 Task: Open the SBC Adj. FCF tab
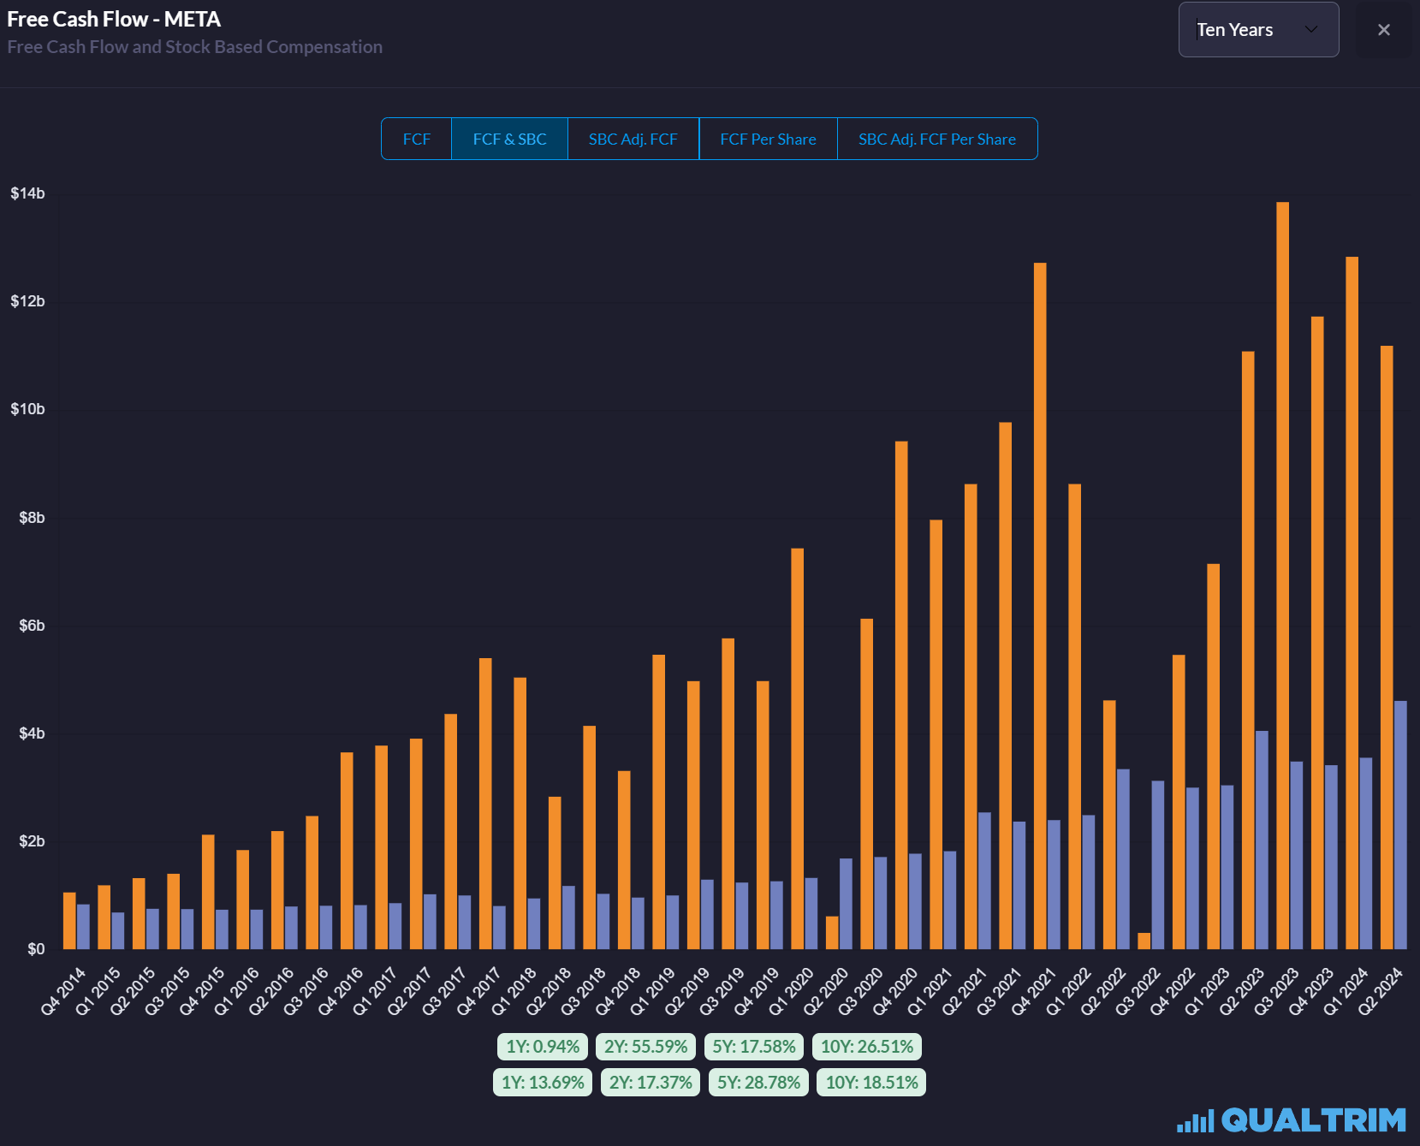click(x=633, y=139)
